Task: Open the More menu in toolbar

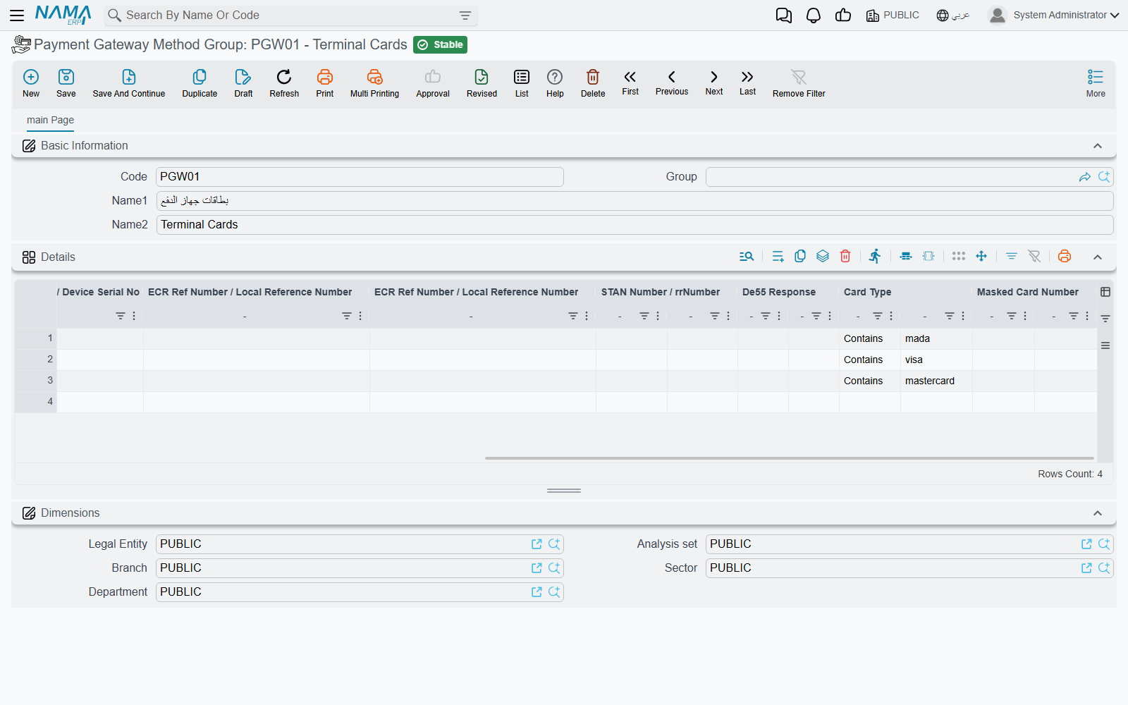Action: (1096, 83)
